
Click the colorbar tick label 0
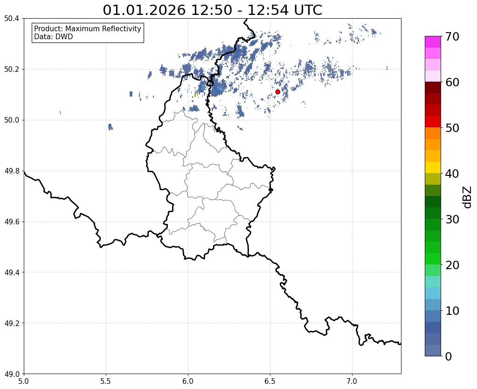449,356
